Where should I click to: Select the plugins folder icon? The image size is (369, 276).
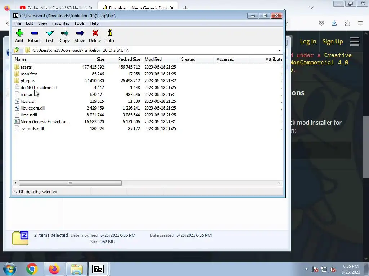(x=17, y=81)
